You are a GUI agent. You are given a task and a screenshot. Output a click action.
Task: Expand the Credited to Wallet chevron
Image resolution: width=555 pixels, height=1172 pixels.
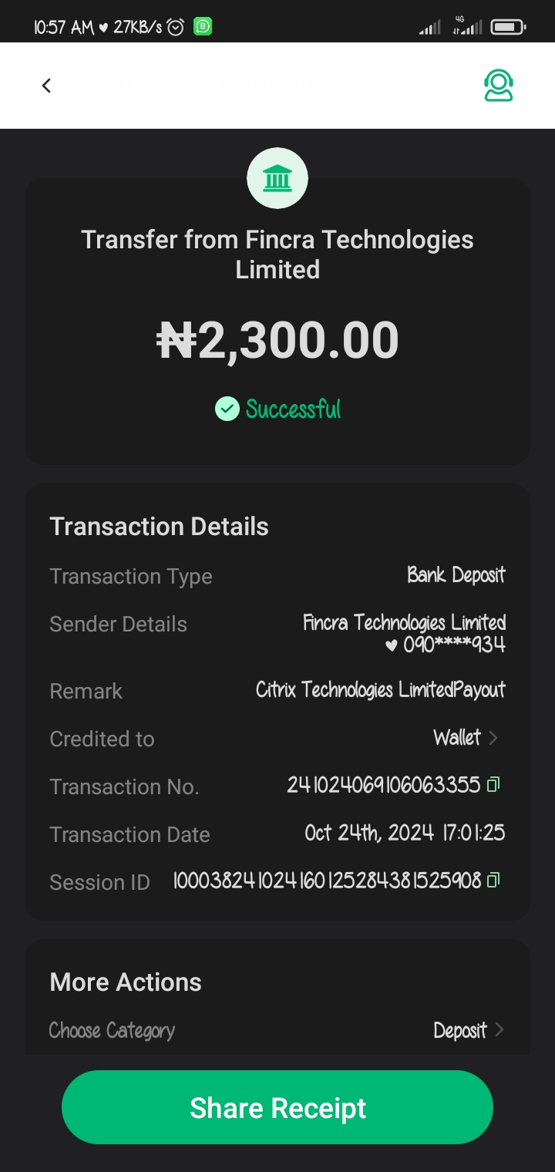[x=494, y=738]
